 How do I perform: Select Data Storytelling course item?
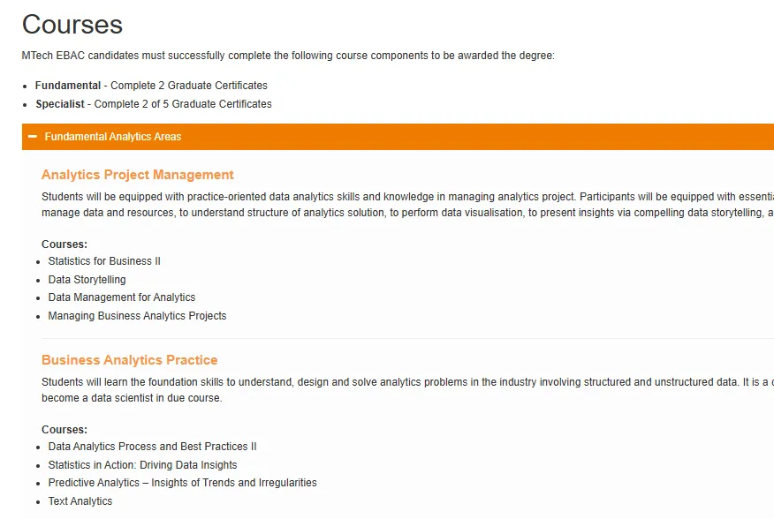click(87, 280)
